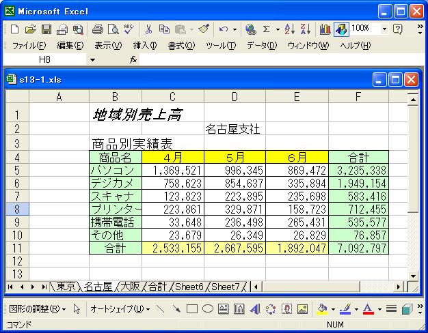Open the Chart Wizard icon
Viewport: 428px width, 333px height.
click(325, 29)
